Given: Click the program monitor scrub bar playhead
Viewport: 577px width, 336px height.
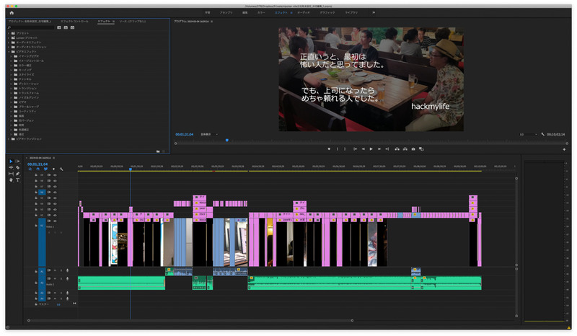Looking at the screenshot, I should point(227,140).
